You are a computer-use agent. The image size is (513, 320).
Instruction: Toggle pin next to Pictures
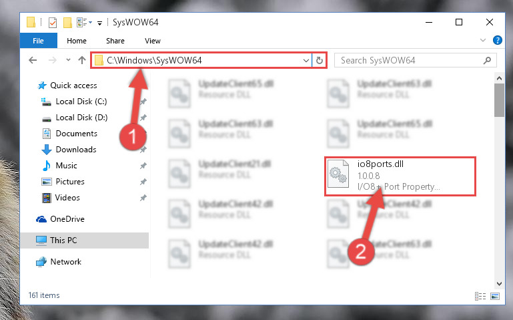[143, 182]
